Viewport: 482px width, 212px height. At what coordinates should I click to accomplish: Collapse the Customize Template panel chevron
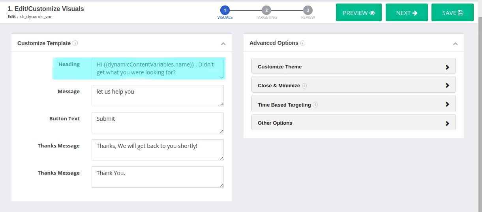(x=223, y=44)
